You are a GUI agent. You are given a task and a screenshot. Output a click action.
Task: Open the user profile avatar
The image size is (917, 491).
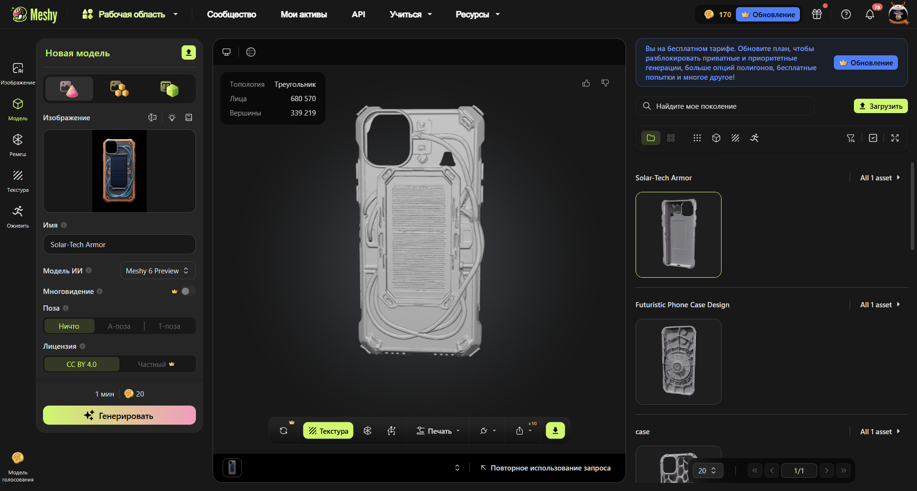click(898, 13)
